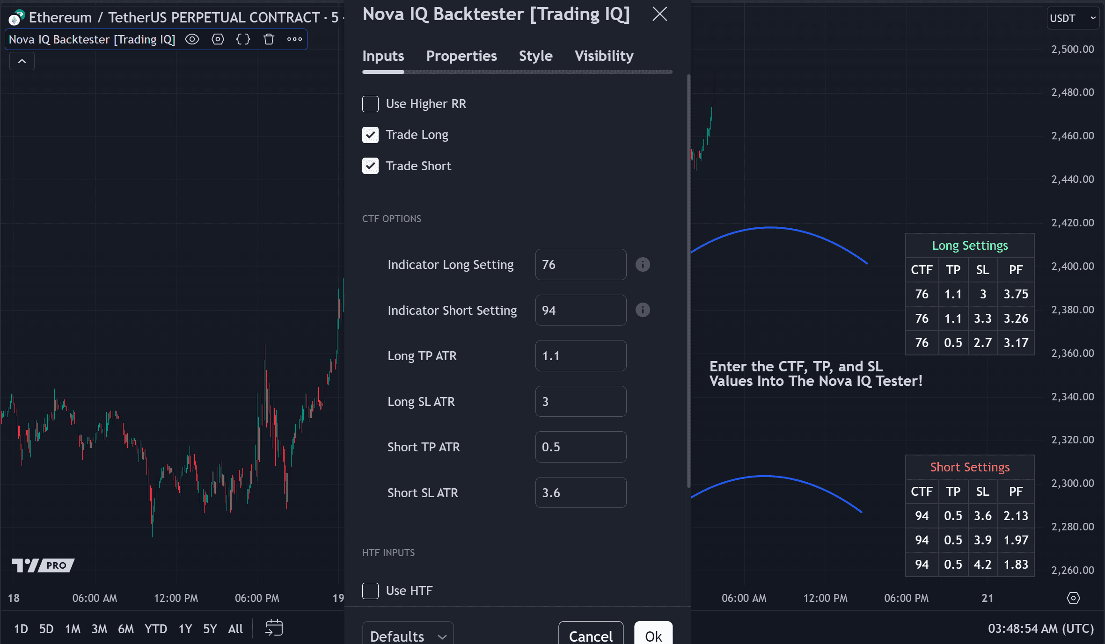The image size is (1105, 644).
Task: Enable Use Higher RR checkbox
Action: (x=370, y=104)
